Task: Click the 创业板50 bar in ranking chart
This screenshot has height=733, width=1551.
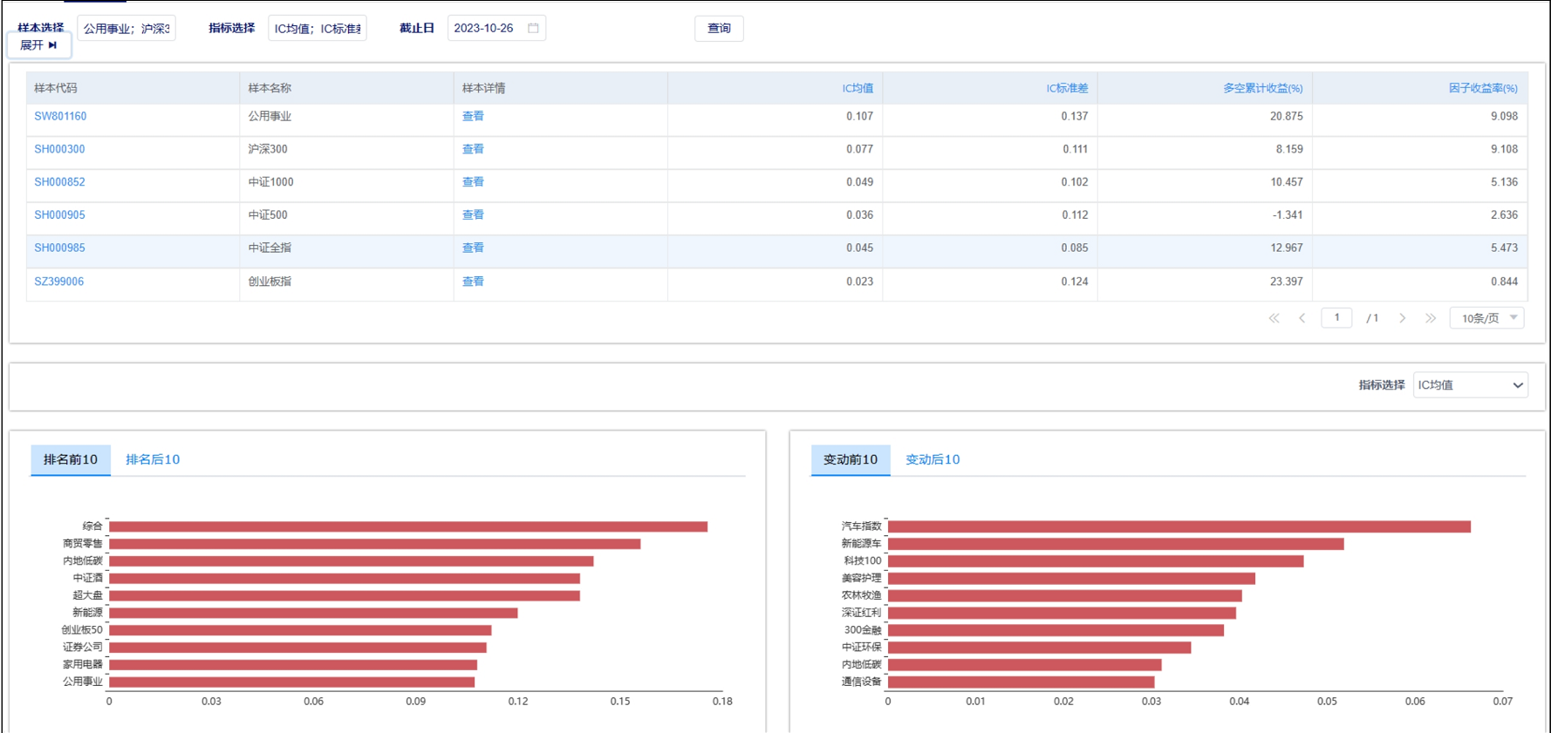Action: coord(300,630)
